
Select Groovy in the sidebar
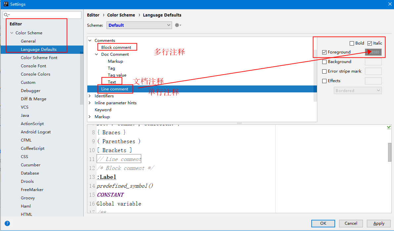point(28,198)
